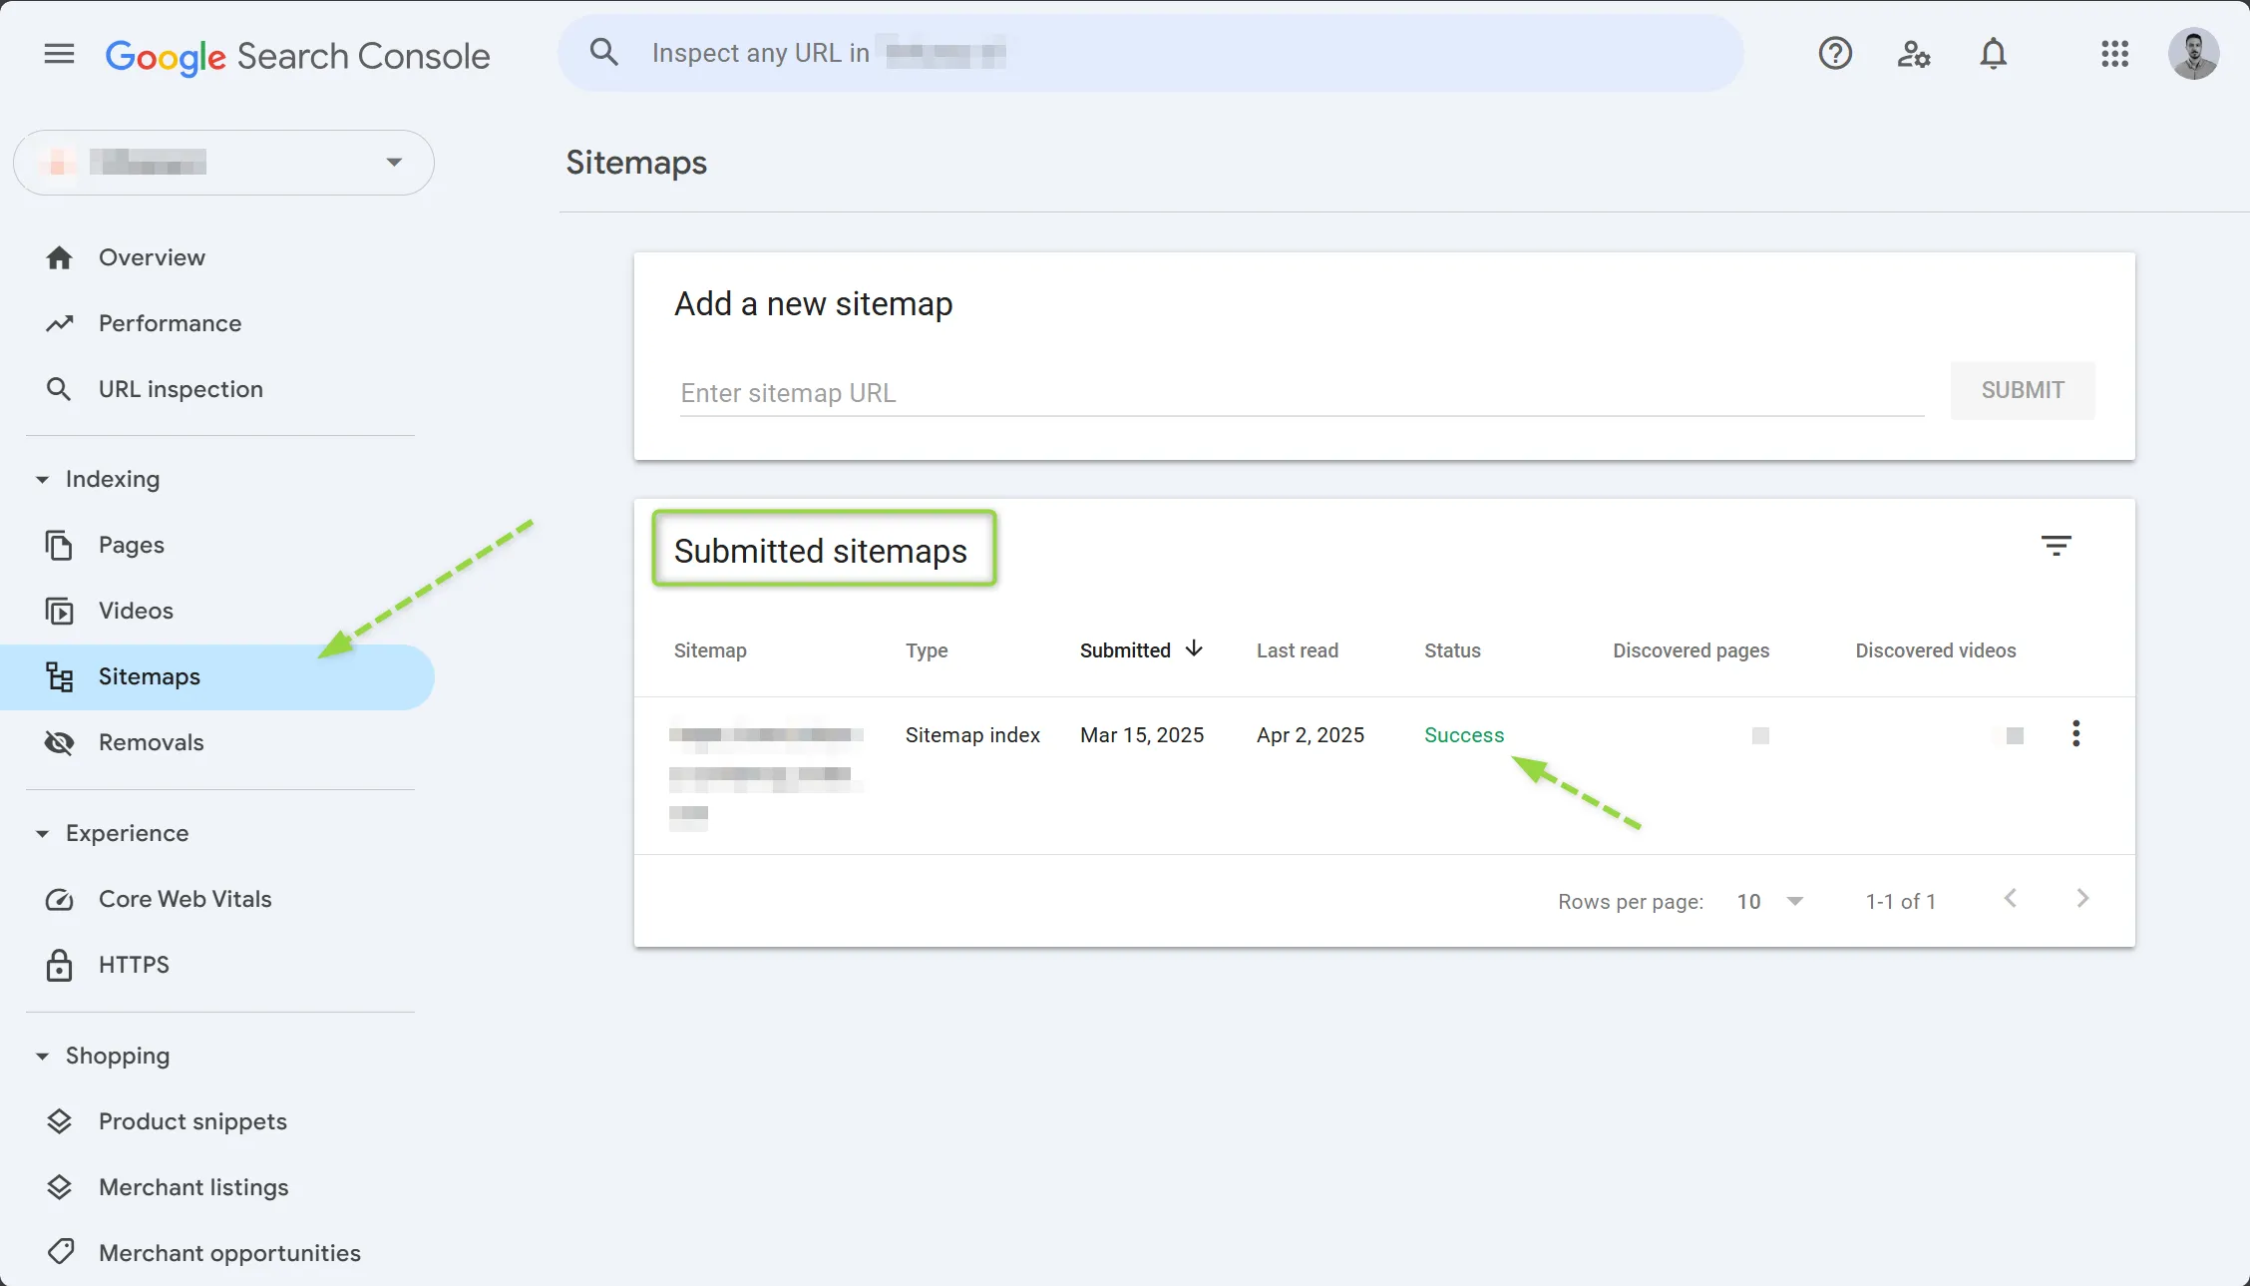Screen dimensions: 2250x1286
Task: Sort by Type column header
Action: coord(927,650)
